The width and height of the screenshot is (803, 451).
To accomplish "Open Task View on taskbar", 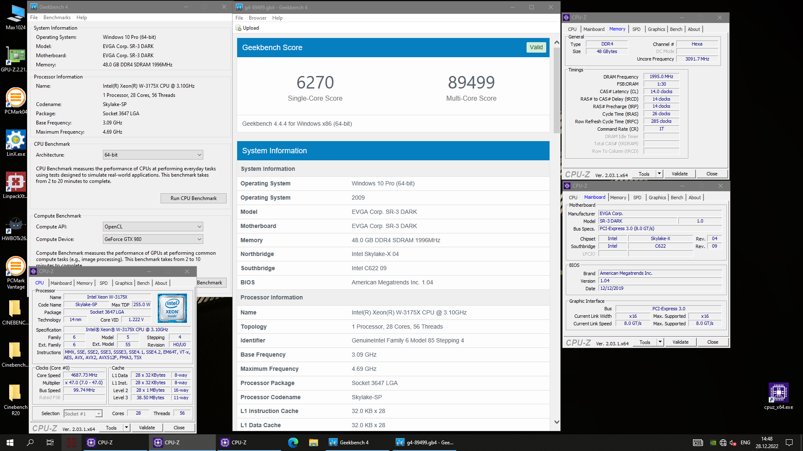I will [50, 443].
